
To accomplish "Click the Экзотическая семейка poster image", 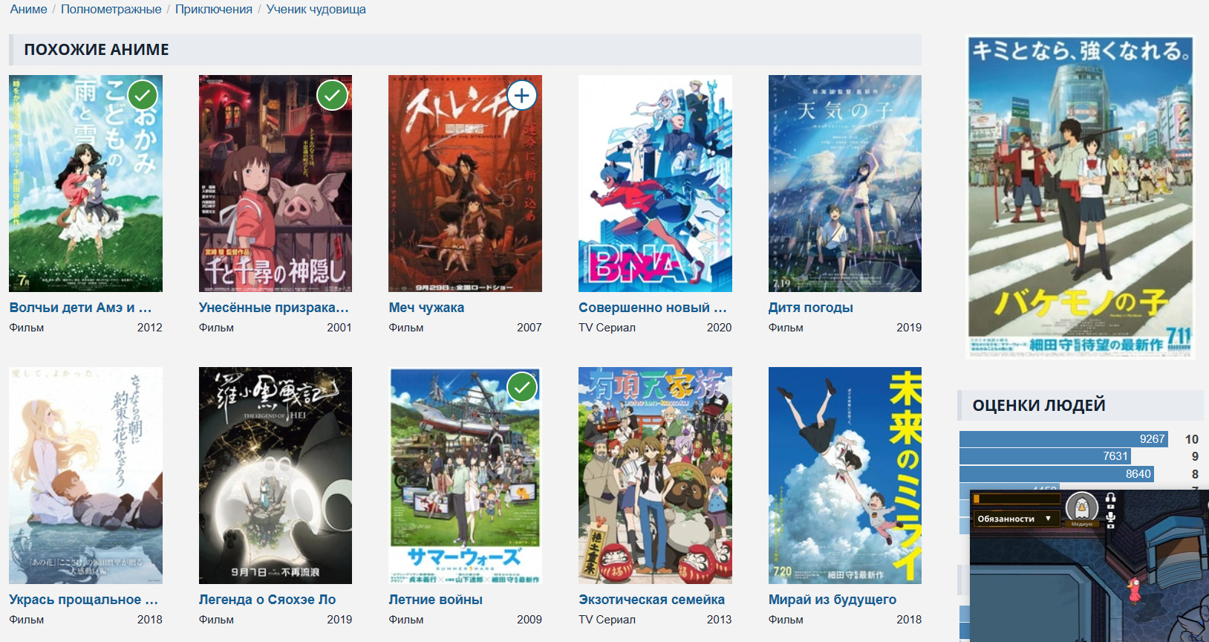I will coord(655,476).
